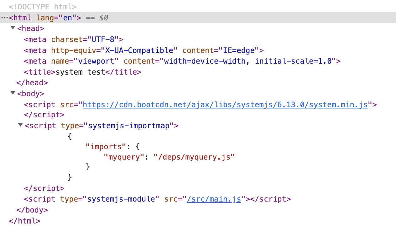Image resolution: width=396 pixels, height=237 pixels.
Task: Click the "imports" key text
Action: 106,146
